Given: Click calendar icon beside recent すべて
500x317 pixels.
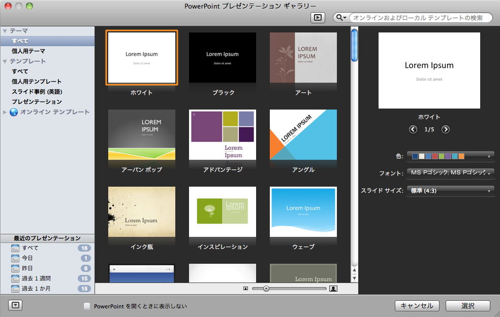Looking at the screenshot, I should [15, 248].
